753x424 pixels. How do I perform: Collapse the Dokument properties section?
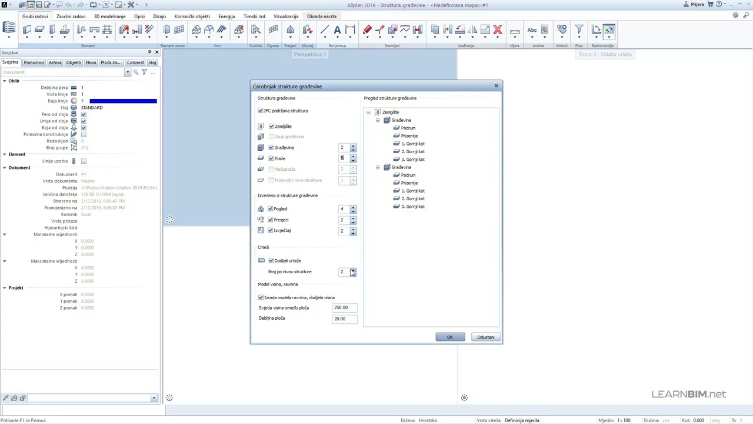[x=4, y=167]
